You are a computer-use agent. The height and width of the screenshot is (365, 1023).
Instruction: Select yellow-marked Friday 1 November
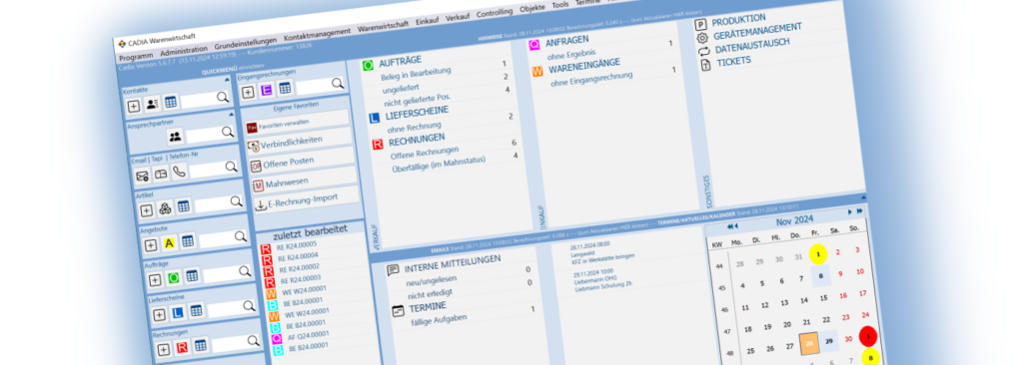817,253
